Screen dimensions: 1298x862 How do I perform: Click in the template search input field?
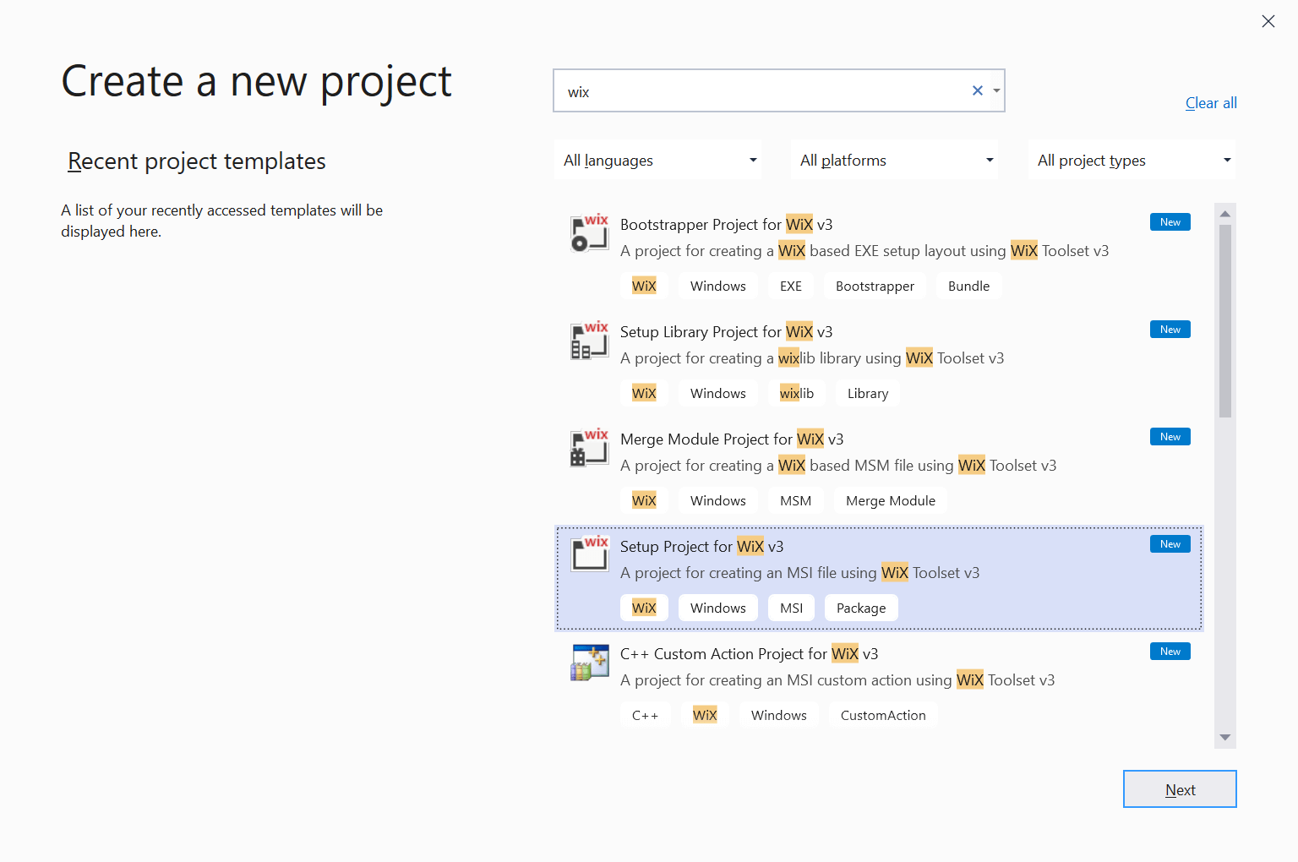tap(761, 91)
